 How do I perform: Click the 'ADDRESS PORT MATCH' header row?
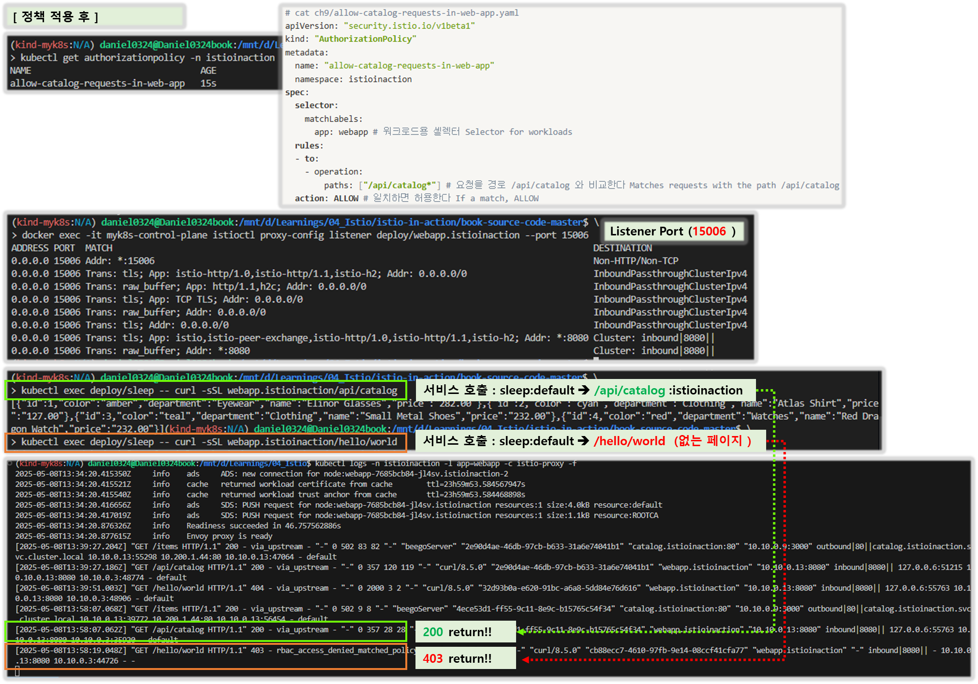(62, 248)
